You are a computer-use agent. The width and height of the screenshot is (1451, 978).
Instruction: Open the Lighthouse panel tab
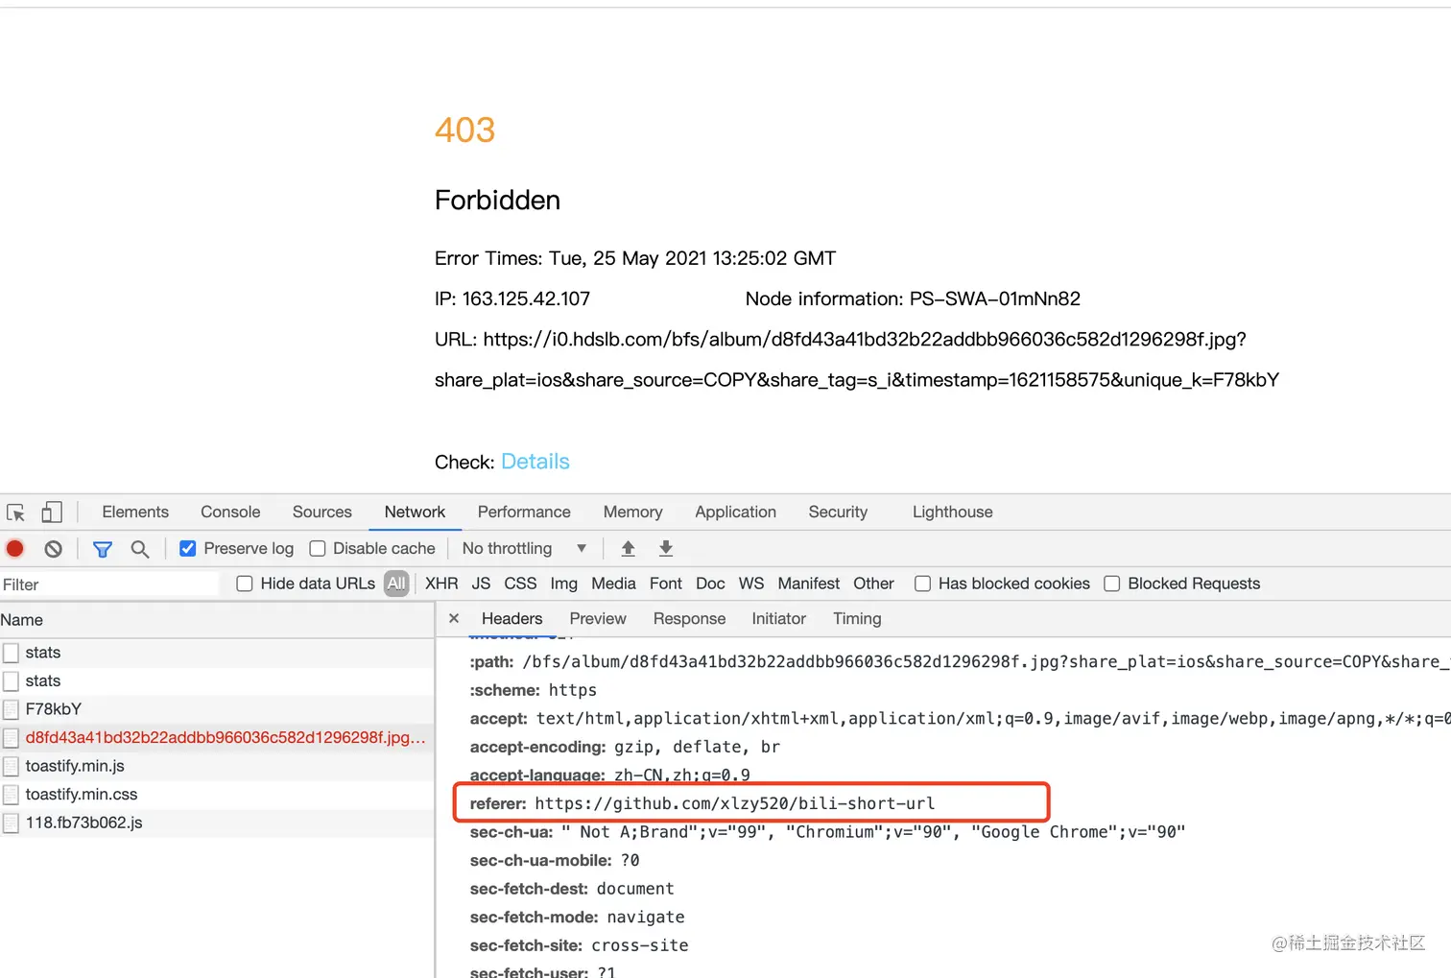pos(953,513)
